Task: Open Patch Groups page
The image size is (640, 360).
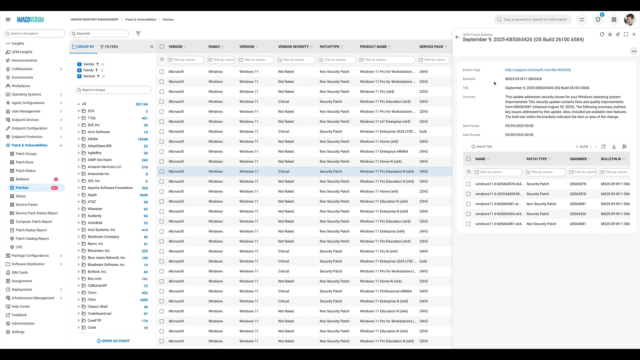Action: click(x=26, y=154)
